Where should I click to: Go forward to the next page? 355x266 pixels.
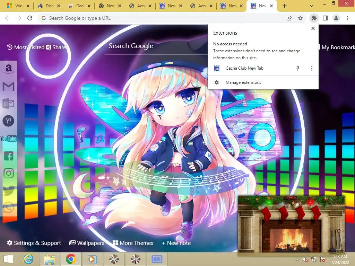click(x=19, y=18)
